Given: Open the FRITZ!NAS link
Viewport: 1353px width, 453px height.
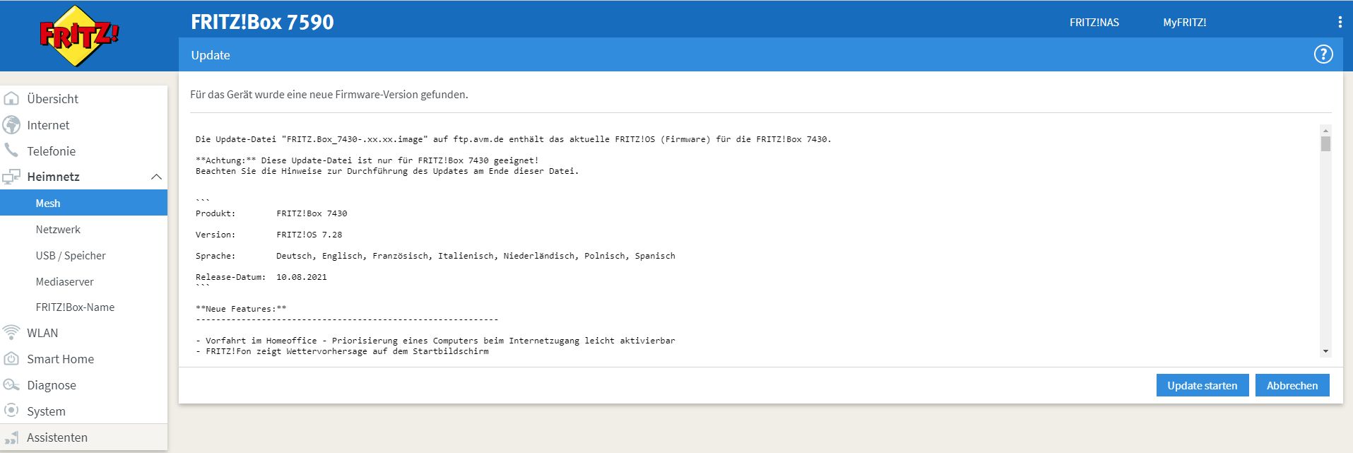Looking at the screenshot, I should point(1094,23).
